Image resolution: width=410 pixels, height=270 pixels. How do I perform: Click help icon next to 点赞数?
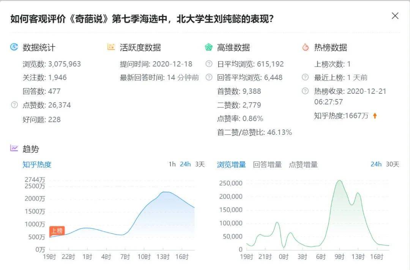(x=14, y=105)
